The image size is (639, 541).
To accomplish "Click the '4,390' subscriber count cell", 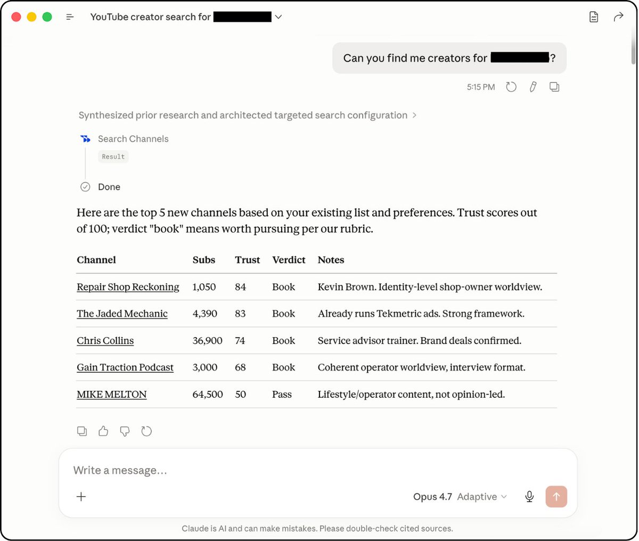I will (x=204, y=314).
